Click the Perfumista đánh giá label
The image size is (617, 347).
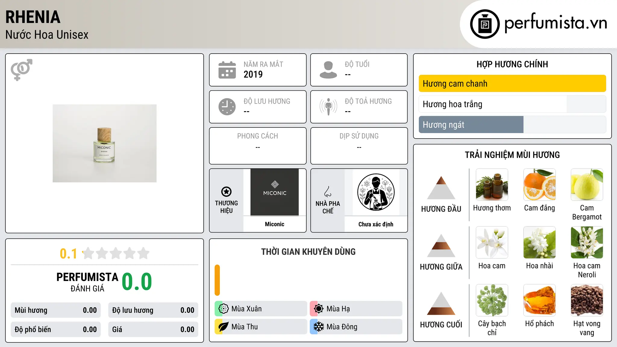pos(87,282)
